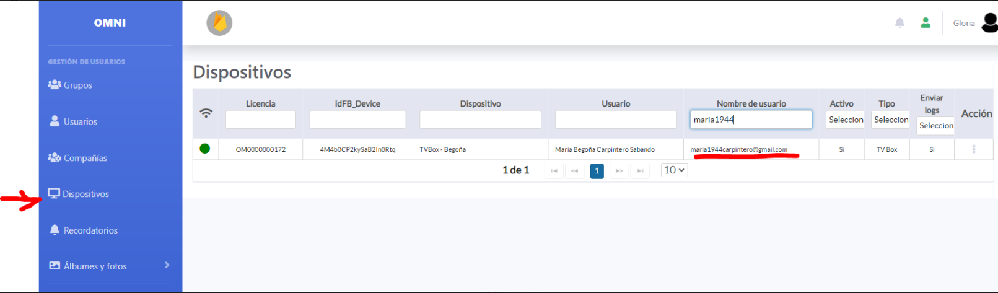Open the Tipo filter dropdown

tap(890, 120)
